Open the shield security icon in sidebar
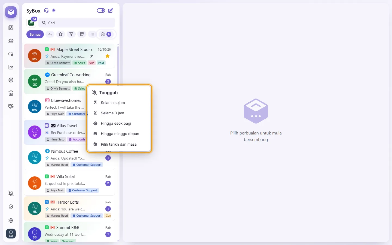This screenshot has height=245, width=392. [x=11, y=207]
